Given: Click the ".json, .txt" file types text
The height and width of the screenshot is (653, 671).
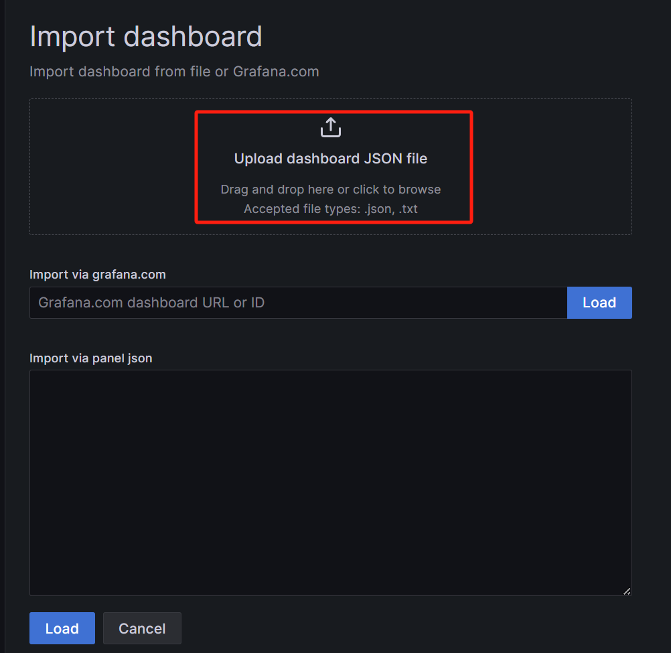Looking at the screenshot, I should 391,209.
